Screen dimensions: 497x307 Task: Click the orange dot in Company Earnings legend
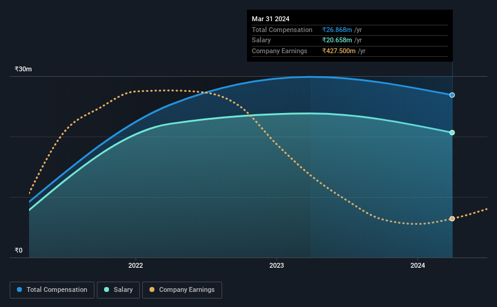click(x=152, y=289)
